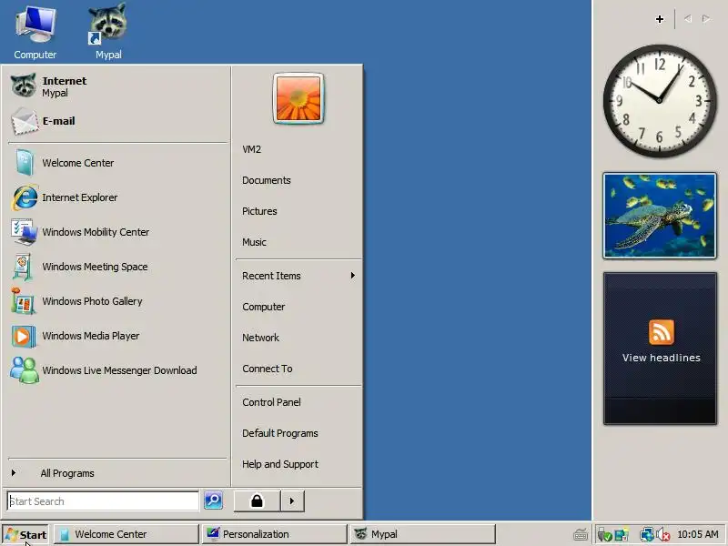The width and height of the screenshot is (728, 546).
Task: Open the Computer desktop icon
Action: pos(35,32)
